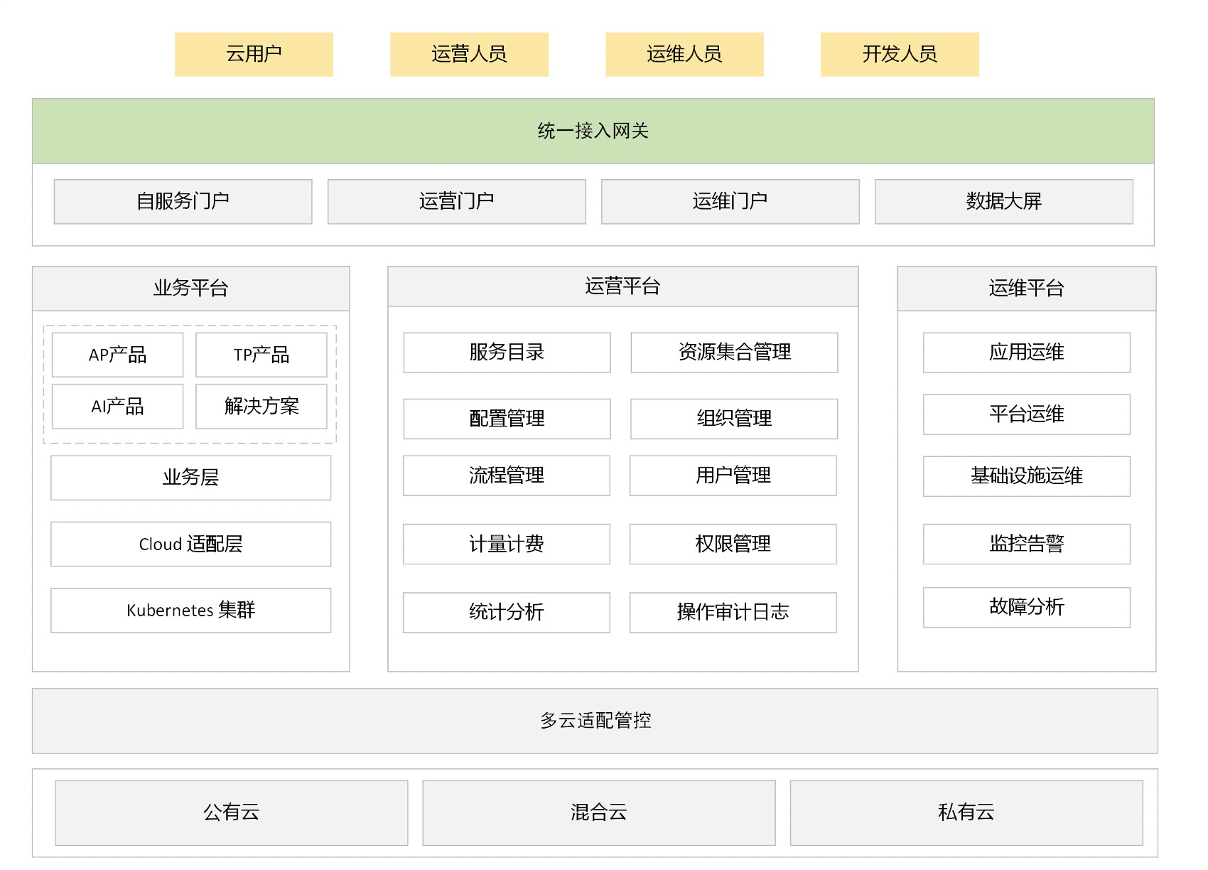Select the AP产品 box
The height and width of the screenshot is (870, 1208).
pyautogui.click(x=118, y=355)
